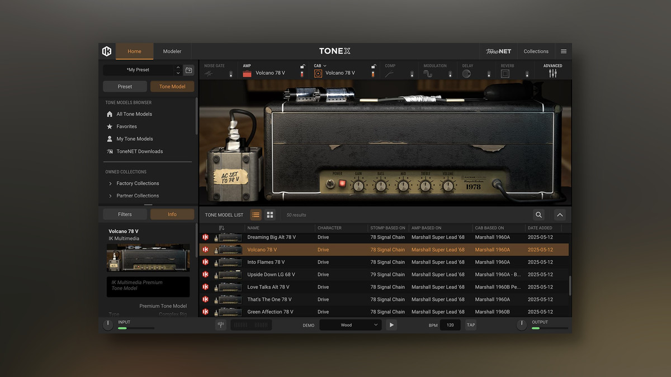
Task: Step preset down arrow
Action: point(178,73)
